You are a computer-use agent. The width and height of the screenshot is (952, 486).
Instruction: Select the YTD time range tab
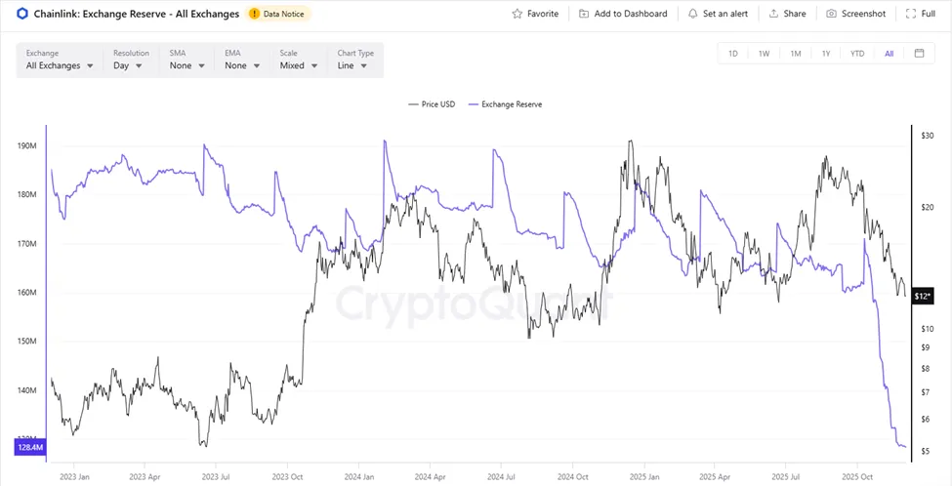coord(857,54)
